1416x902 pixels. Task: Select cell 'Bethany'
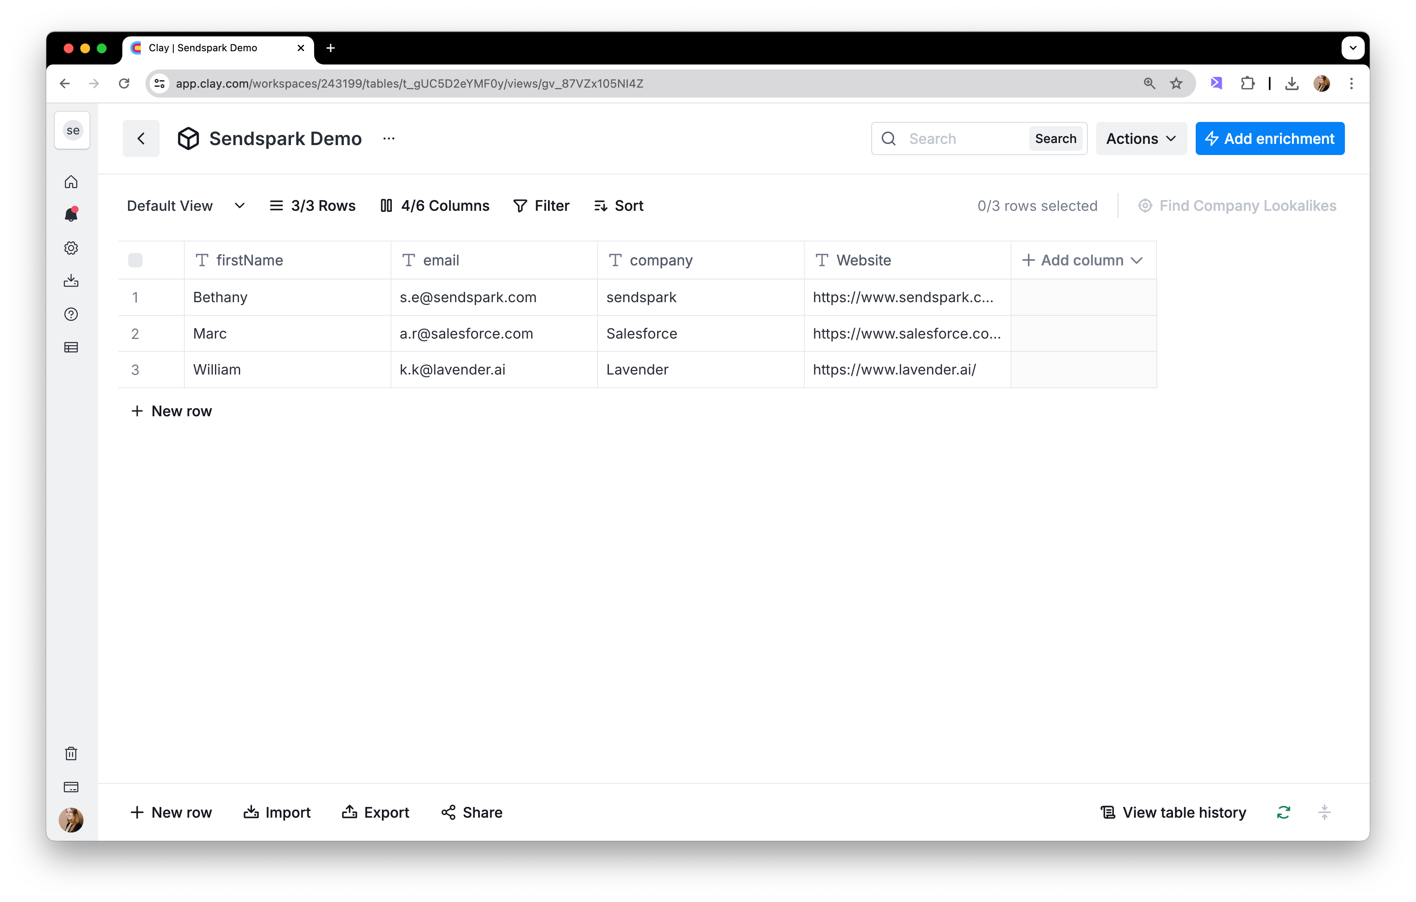288,298
